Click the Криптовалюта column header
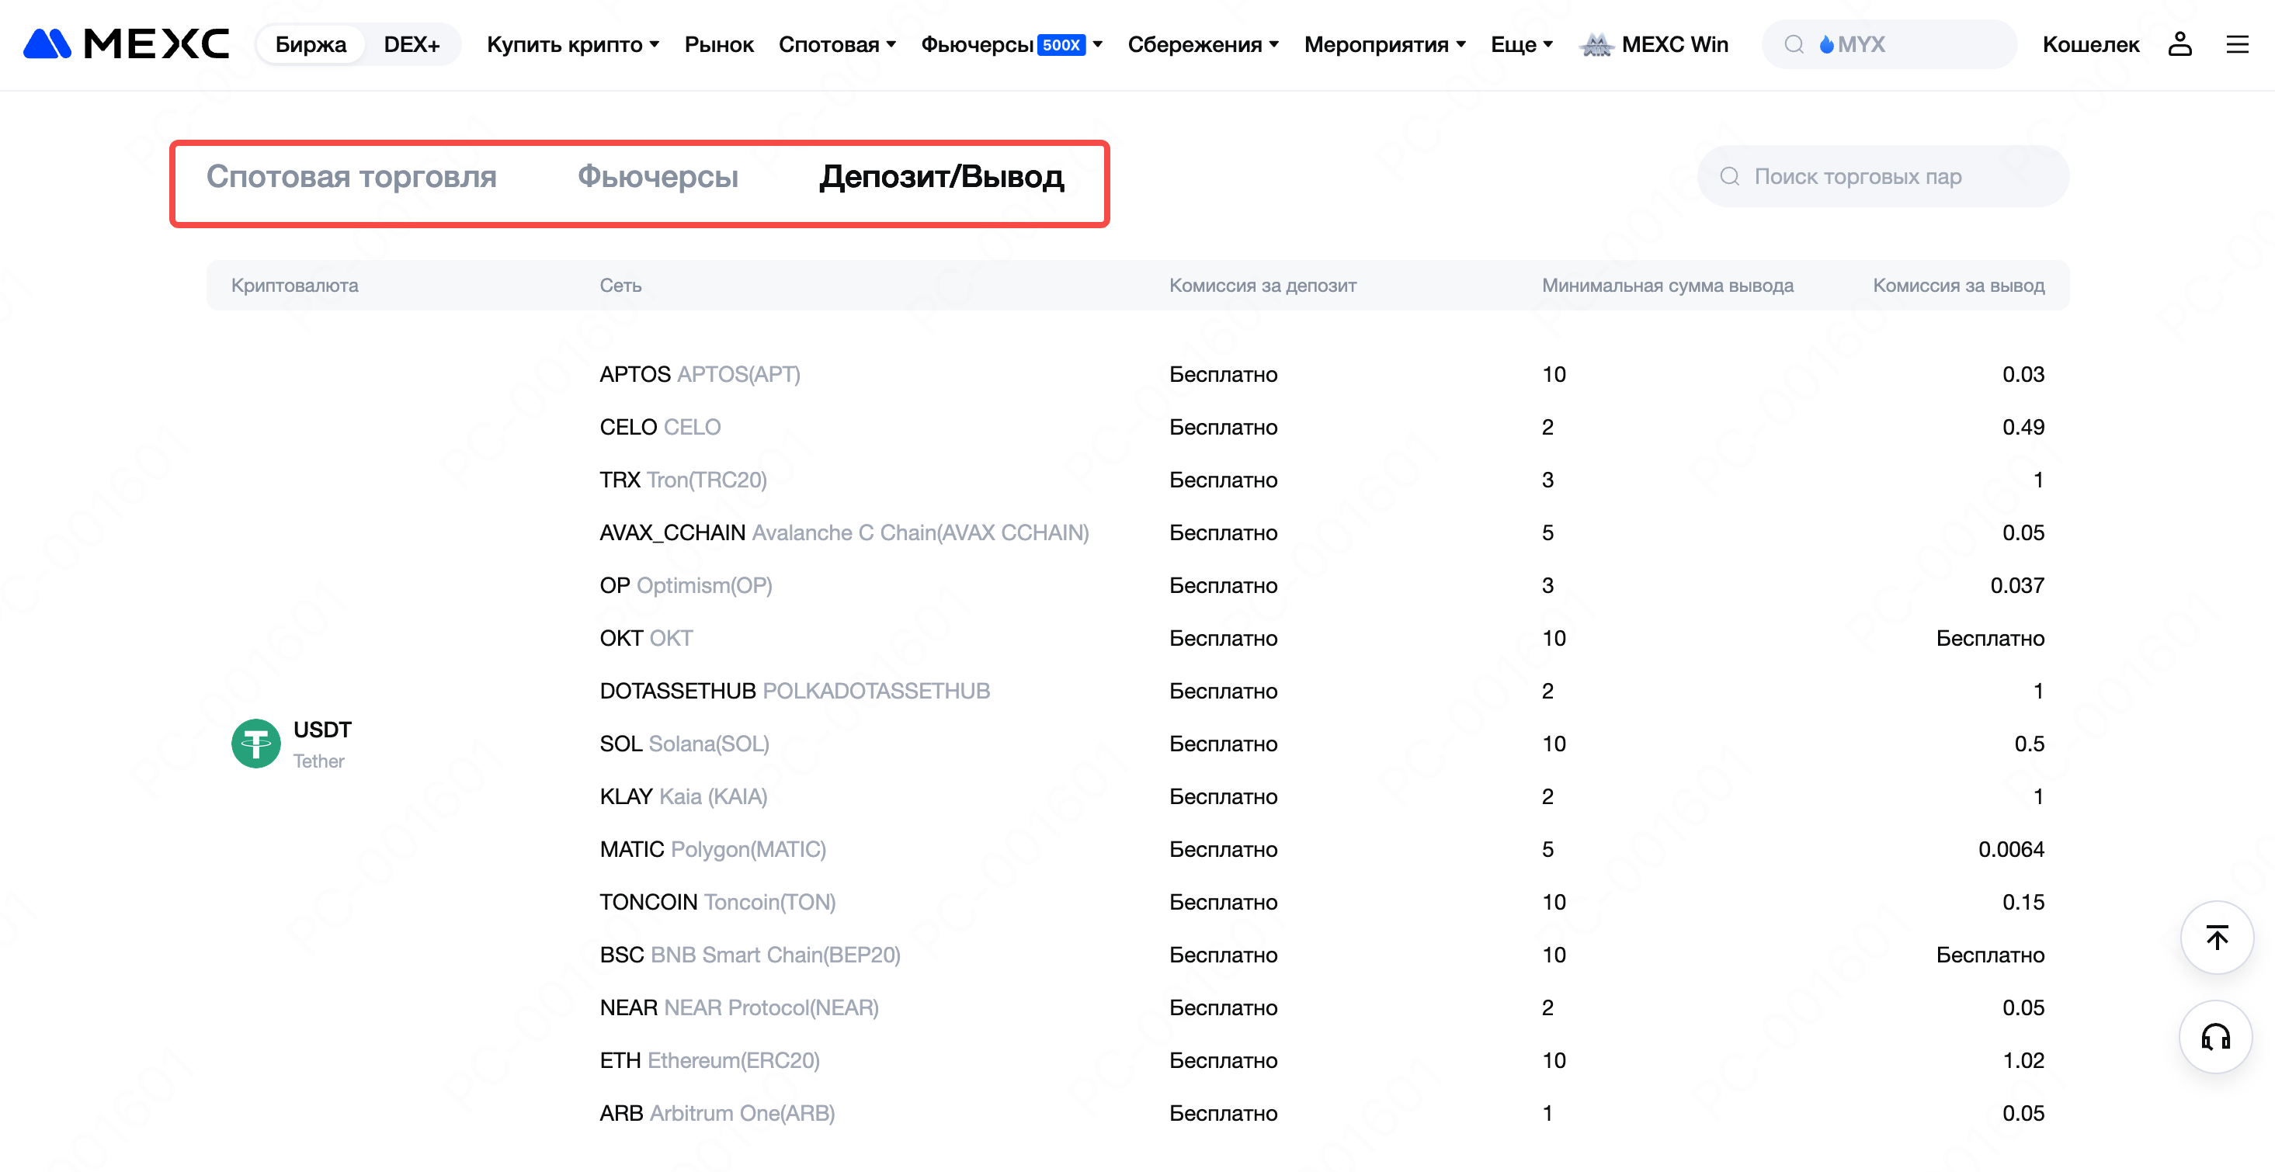Viewport: 2275px width, 1172px height. point(295,285)
